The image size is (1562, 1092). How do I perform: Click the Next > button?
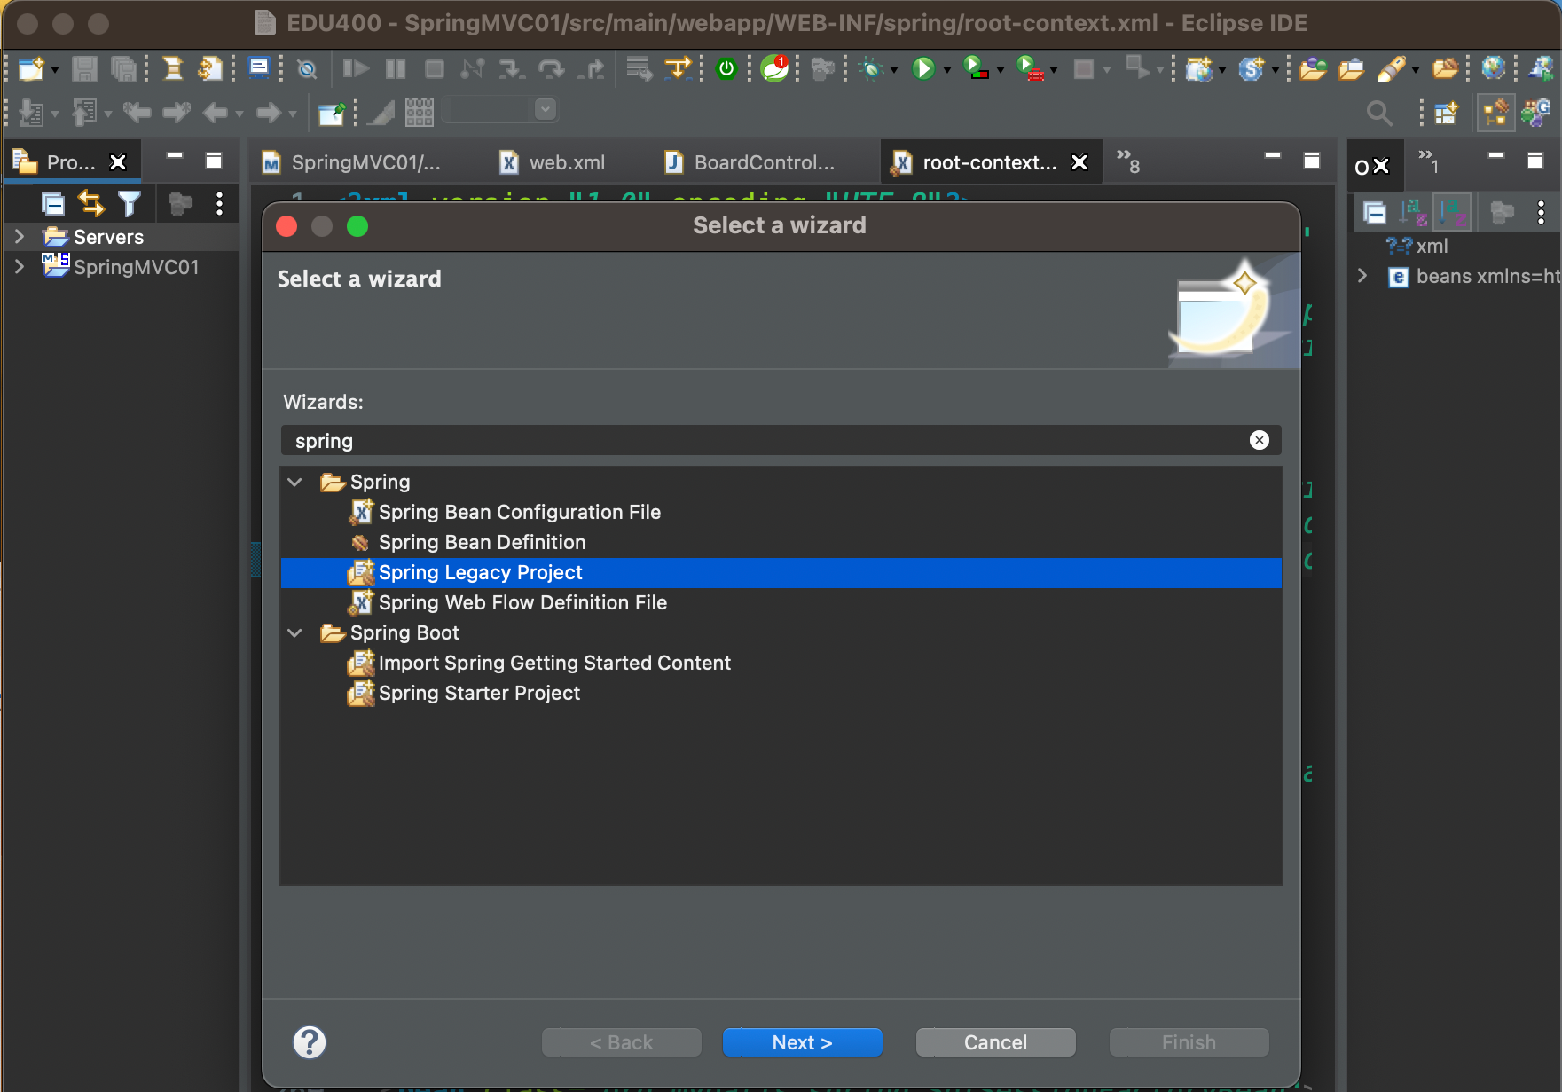(x=803, y=1042)
